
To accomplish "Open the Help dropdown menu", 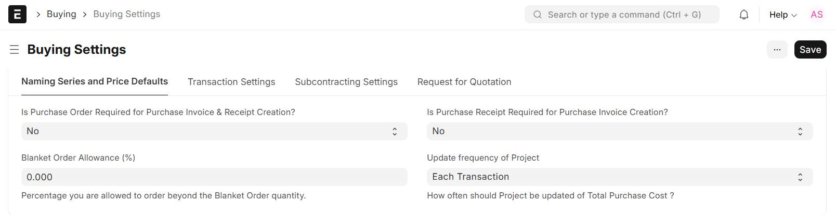I will [x=782, y=15].
